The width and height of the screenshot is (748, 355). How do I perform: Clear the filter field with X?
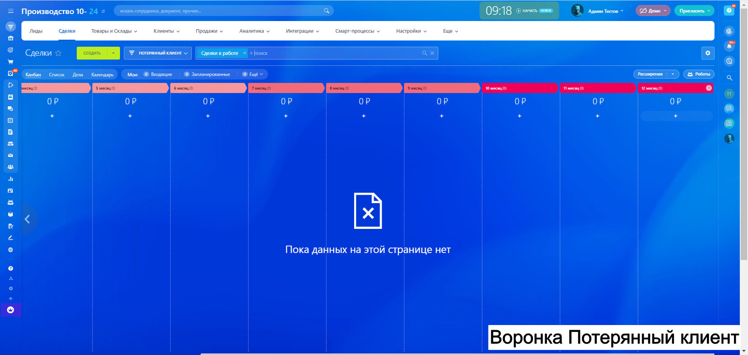432,53
